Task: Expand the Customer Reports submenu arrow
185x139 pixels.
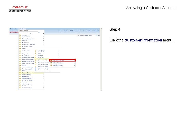Action: pyautogui.click(x=74, y=66)
